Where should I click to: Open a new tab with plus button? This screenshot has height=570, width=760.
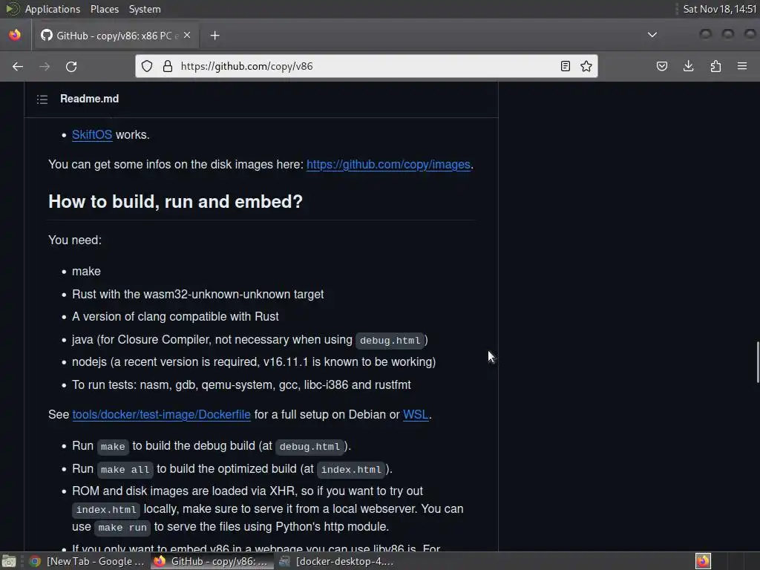pos(214,36)
